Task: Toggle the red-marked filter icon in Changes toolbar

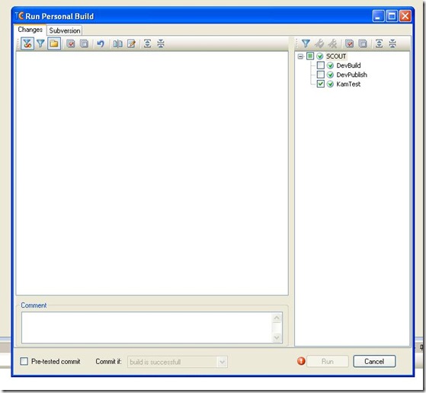Action: [x=27, y=43]
